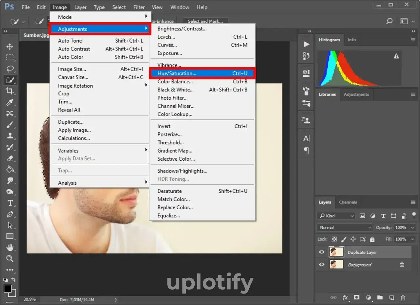Select the Move tool

click(x=10, y=47)
